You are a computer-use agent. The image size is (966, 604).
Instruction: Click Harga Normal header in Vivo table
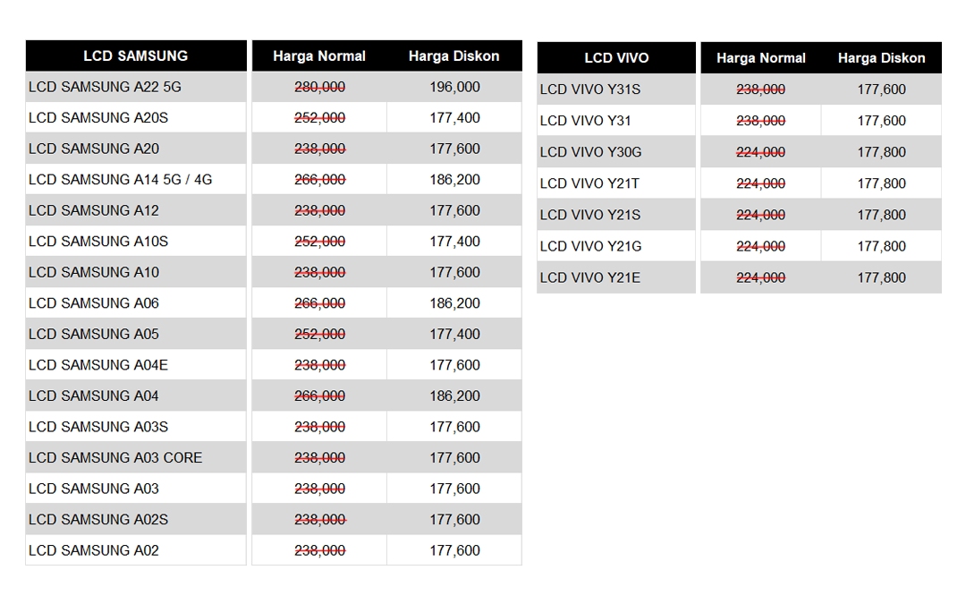click(x=760, y=58)
